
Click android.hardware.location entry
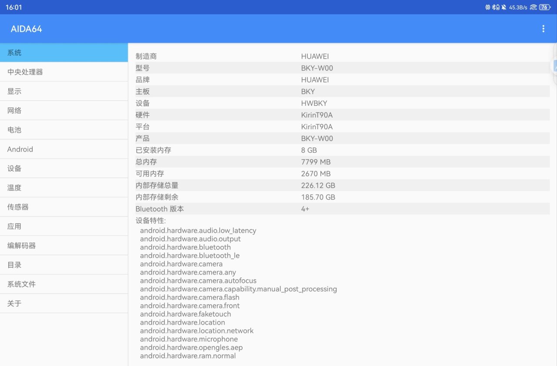point(183,322)
